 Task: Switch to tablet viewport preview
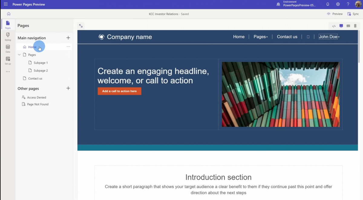[x=348, y=26]
